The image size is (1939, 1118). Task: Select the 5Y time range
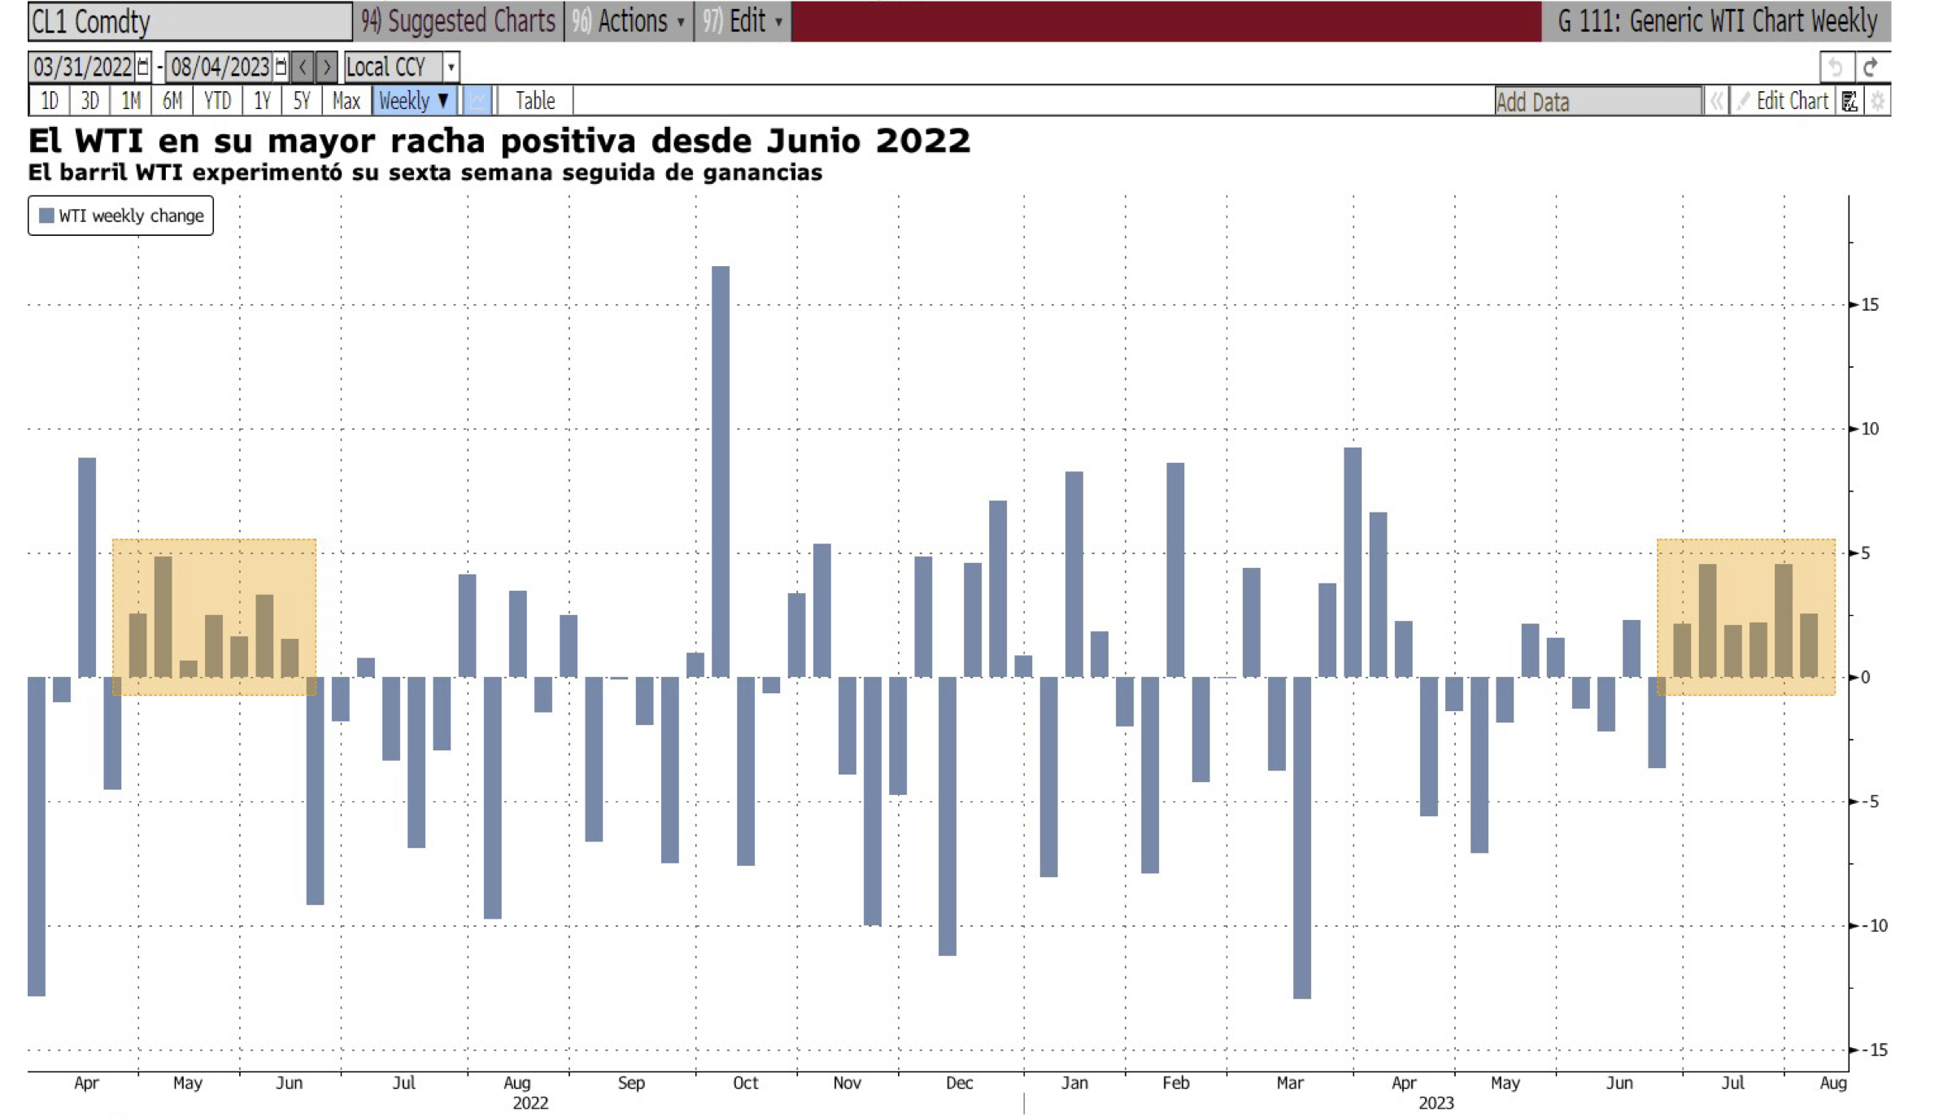coord(302,101)
